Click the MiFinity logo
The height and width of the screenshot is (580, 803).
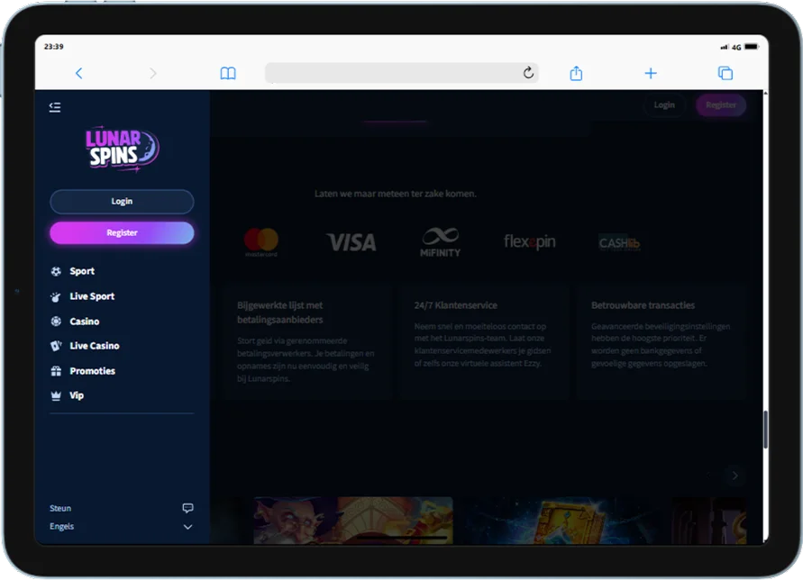click(440, 242)
